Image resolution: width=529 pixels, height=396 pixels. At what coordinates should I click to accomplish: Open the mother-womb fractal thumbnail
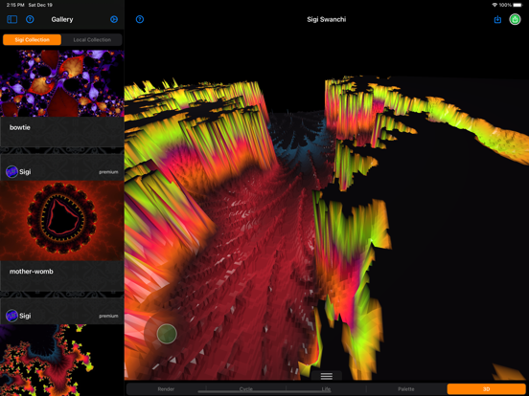(62, 221)
